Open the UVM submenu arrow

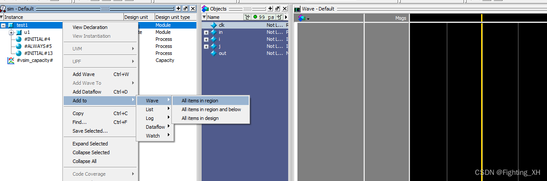tap(133, 49)
